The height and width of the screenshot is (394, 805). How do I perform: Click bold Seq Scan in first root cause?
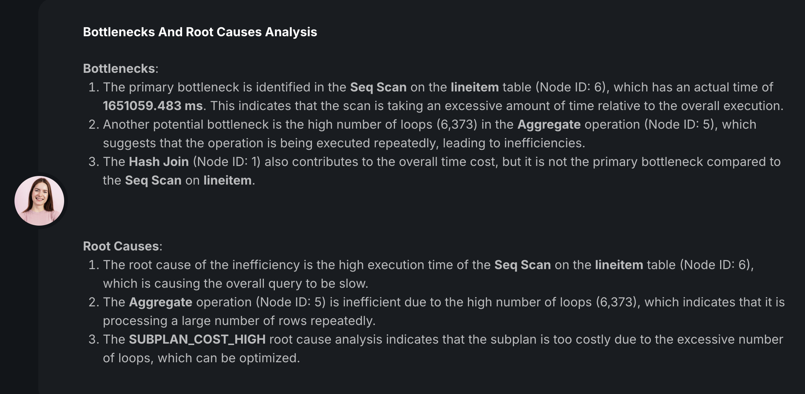point(523,265)
